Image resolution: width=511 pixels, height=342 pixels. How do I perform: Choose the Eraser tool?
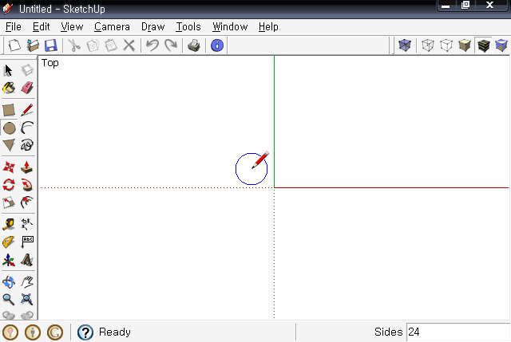[x=27, y=88]
